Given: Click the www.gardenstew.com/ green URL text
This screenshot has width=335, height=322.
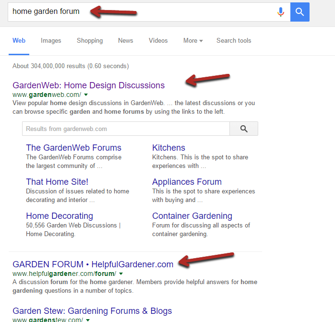Looking at the screenshot, I should 48,320.
